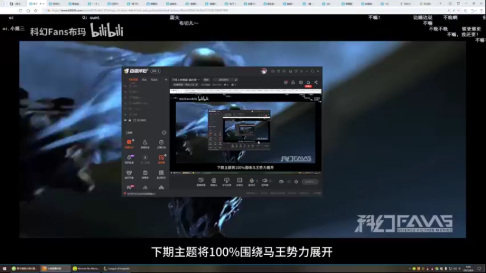Open the taskbar notification center
The height and width of the screenshot is (273, 486).
479,269
